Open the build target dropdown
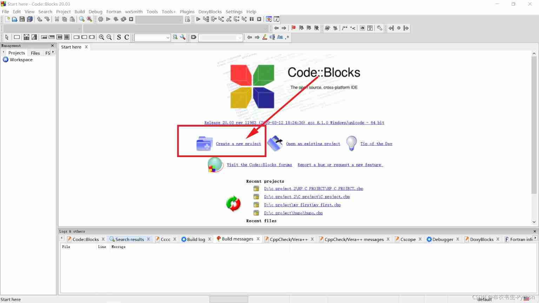Screen dimensions: 539x303 [x=159, y=19]
